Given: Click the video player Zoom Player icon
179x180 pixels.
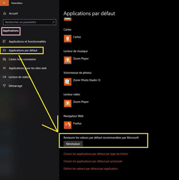Looking at the screenshot, I should coord(68,104).
